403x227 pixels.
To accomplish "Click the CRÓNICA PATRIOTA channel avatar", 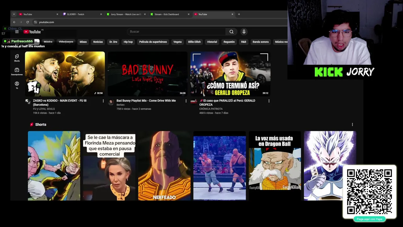I will click(x=194, y=102).
